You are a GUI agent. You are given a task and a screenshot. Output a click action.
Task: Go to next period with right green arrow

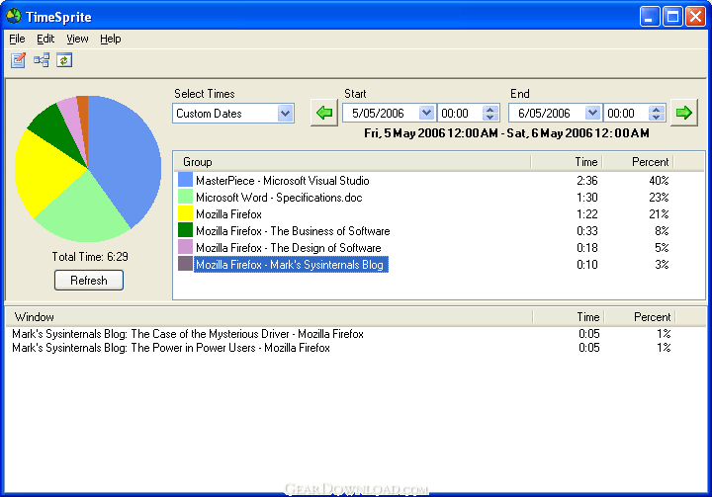(684, 113)
